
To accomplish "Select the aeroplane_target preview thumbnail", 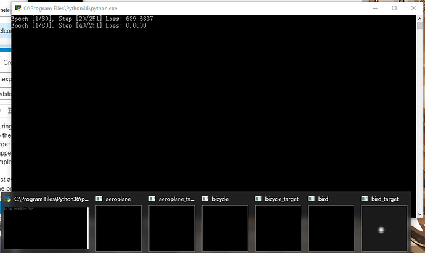I will point(171,228).
